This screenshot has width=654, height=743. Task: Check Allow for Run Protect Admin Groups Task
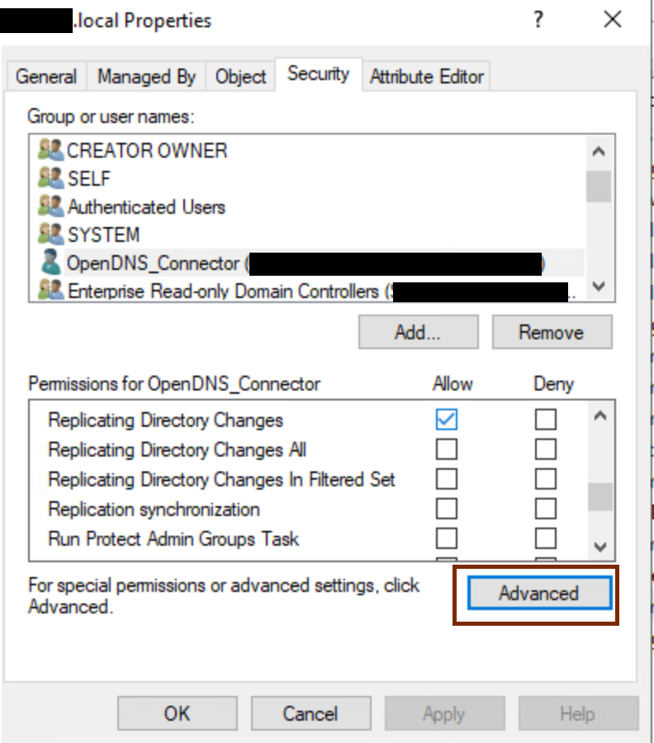447,538
